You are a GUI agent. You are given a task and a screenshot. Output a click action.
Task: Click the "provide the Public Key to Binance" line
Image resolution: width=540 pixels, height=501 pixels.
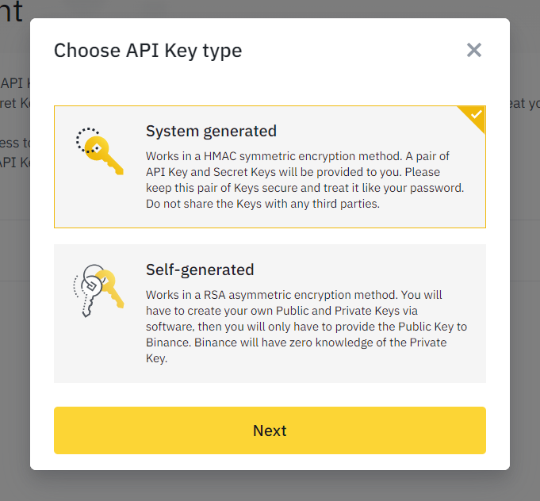tap(308, 327)
